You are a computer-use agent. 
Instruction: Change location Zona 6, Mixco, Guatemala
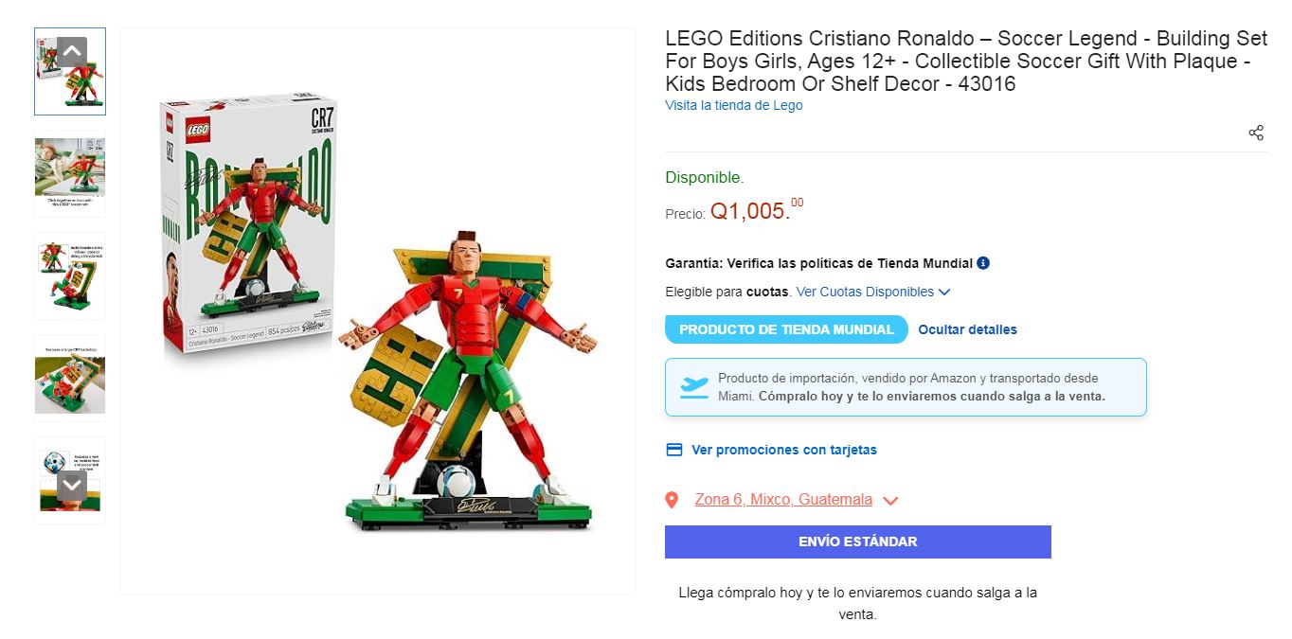click(783, 500)
